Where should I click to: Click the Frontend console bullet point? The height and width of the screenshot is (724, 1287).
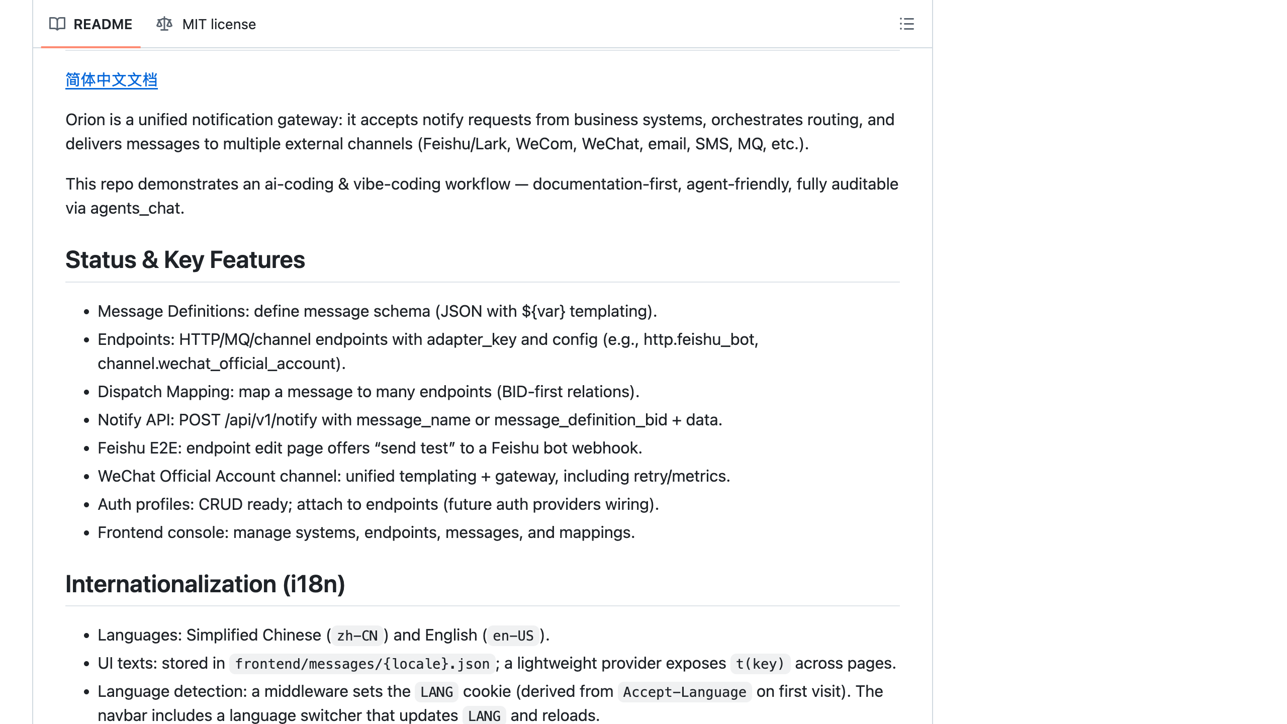point(366,532)
